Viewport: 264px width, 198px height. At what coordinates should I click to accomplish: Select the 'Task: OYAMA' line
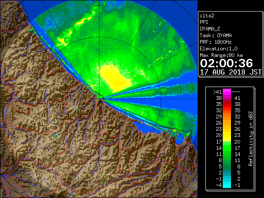(216, 35)
